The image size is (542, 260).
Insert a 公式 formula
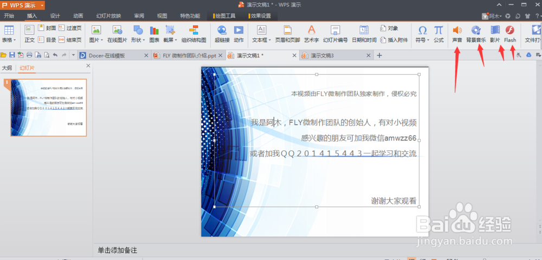[x=438, y=34]
